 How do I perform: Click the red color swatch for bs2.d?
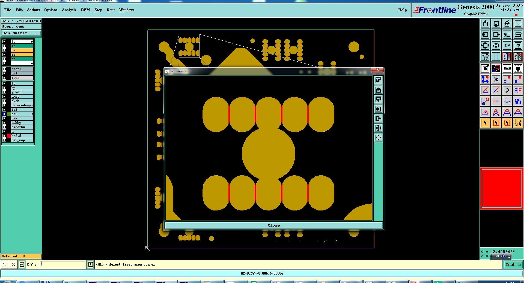pos(9,136)
